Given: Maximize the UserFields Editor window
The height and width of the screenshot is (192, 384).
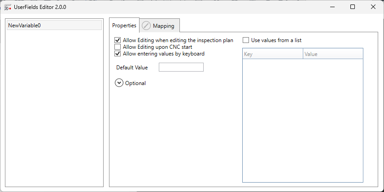Looking at the screenshot, I should point(353,7).
